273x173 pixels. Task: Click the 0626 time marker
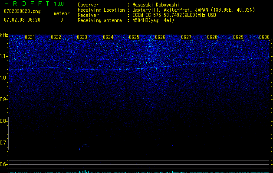coord(160,37)
